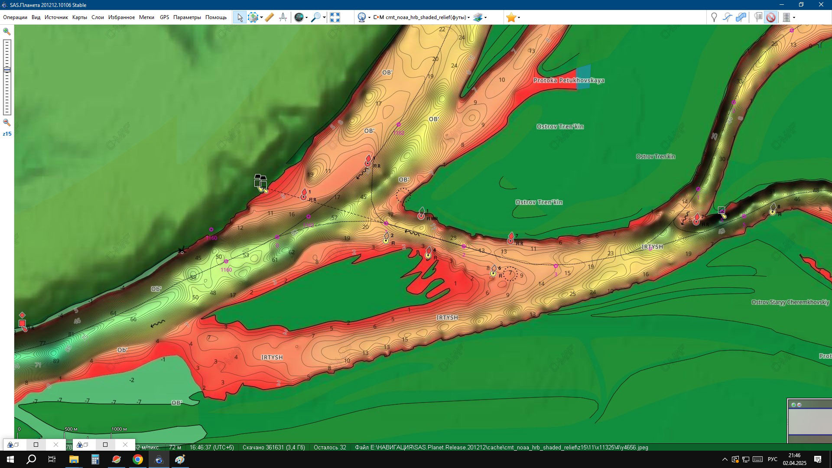Switch to full screen map view
Image resolution: width=832 pixels, height=468 pixels.
pyautogui.click(x=335, y=17)
